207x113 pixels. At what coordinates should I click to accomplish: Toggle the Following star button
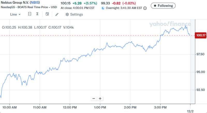(x=163, y=5)
